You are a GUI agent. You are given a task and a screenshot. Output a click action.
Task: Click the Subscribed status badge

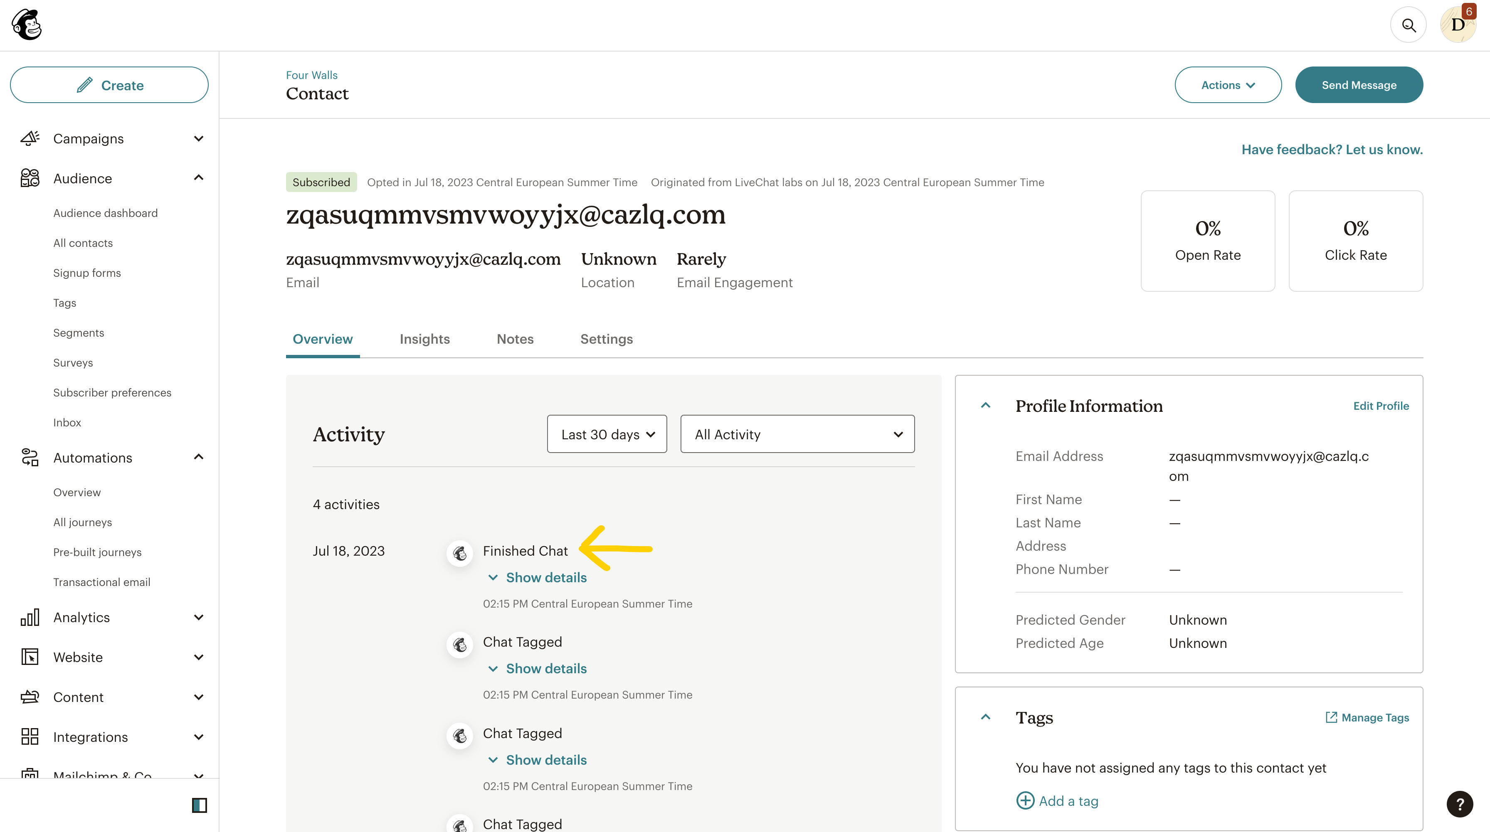(321, 182)
